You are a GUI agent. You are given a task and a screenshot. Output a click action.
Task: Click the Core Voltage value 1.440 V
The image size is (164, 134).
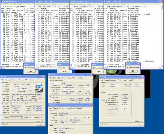pos(30,91)
